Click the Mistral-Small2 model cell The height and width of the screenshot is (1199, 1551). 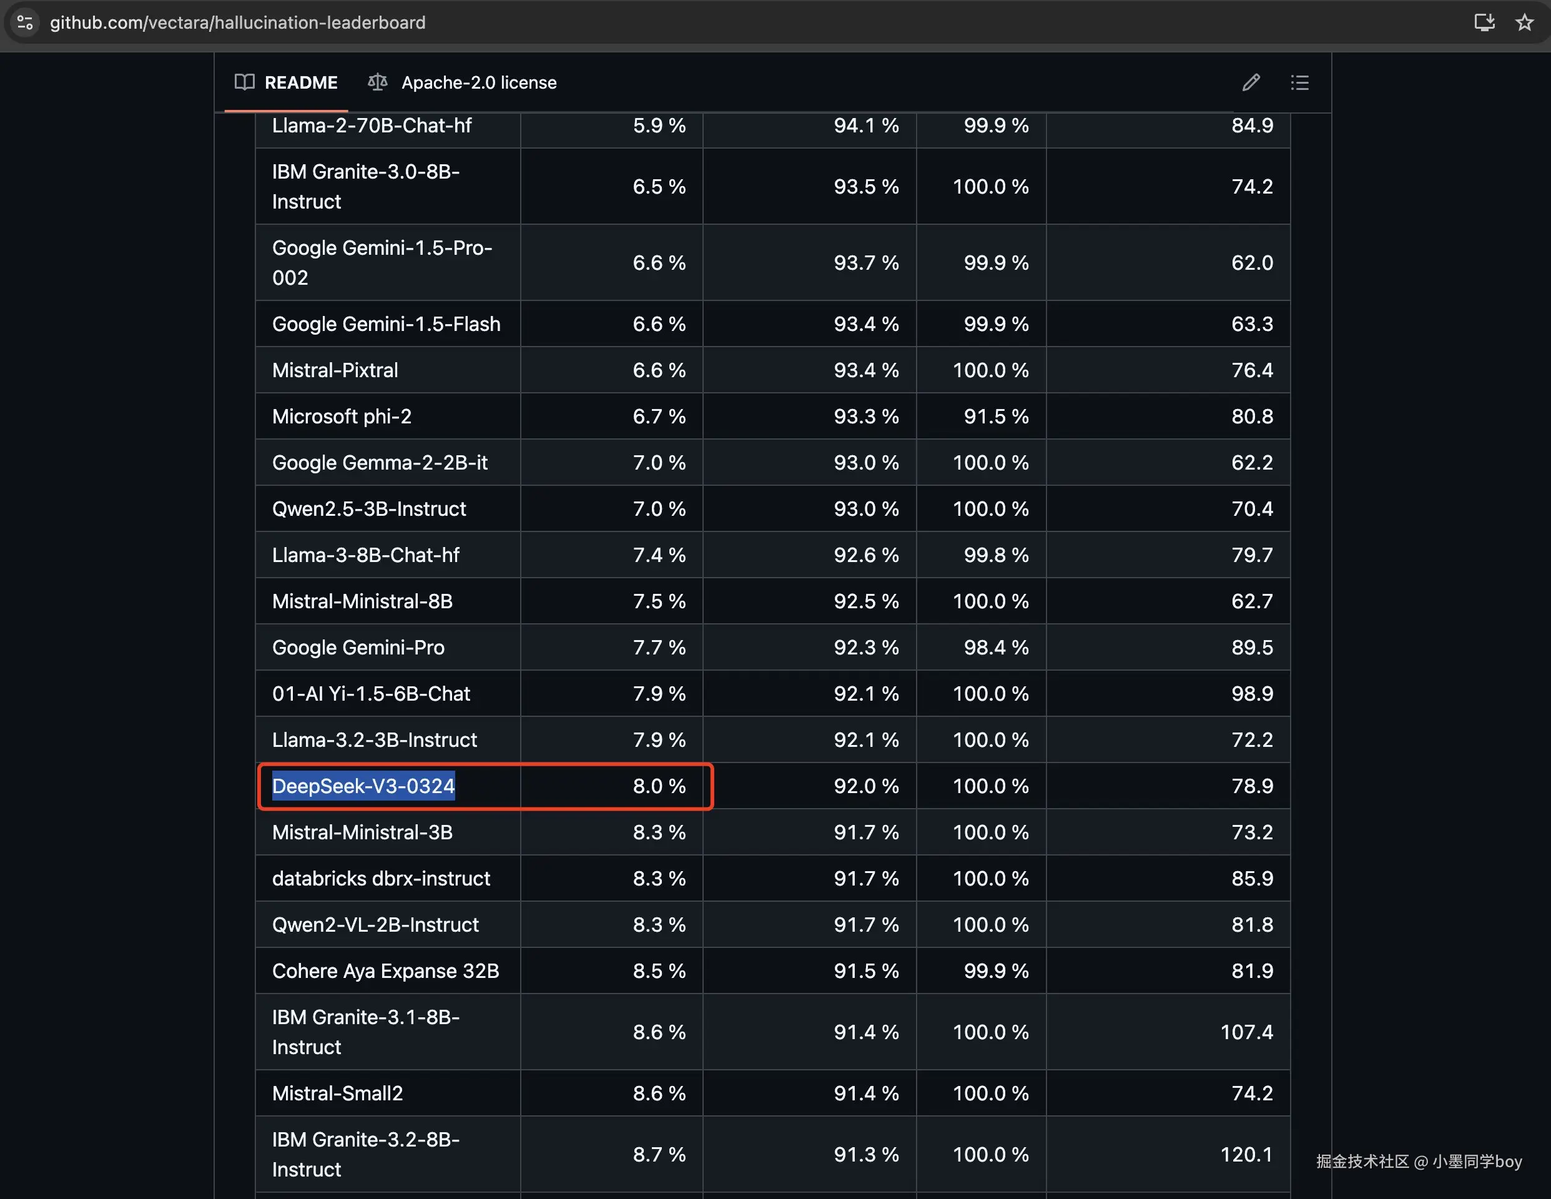click(337, 1092)
